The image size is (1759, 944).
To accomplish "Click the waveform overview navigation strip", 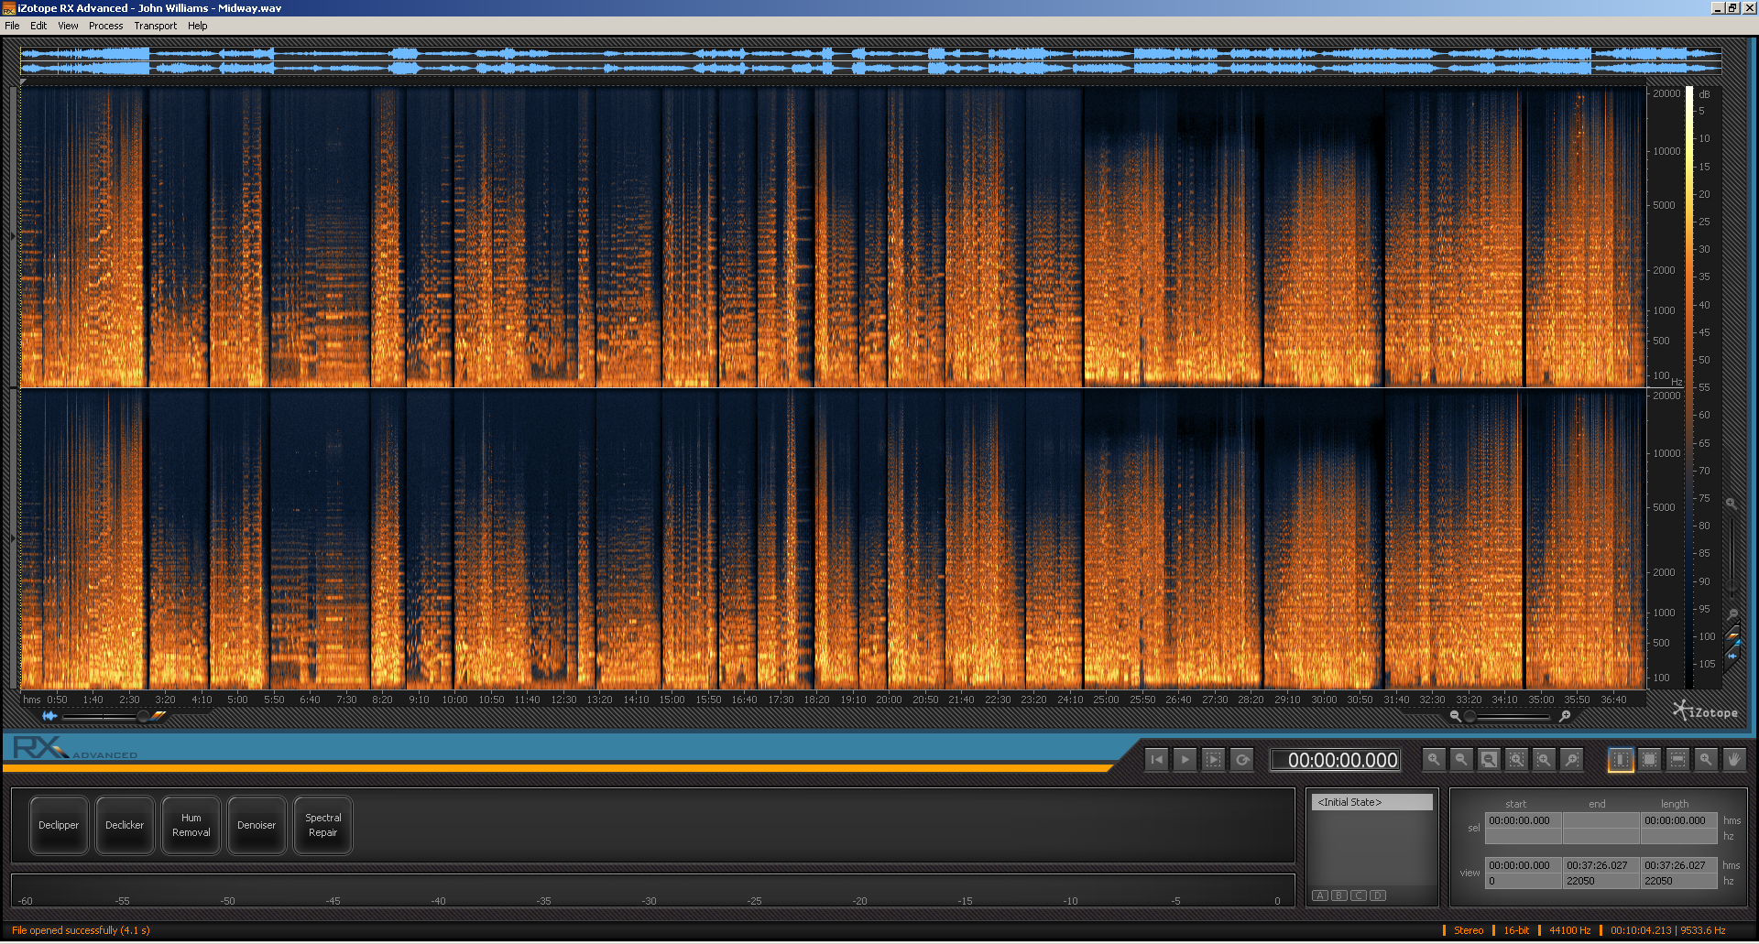I will coord(871,61).
